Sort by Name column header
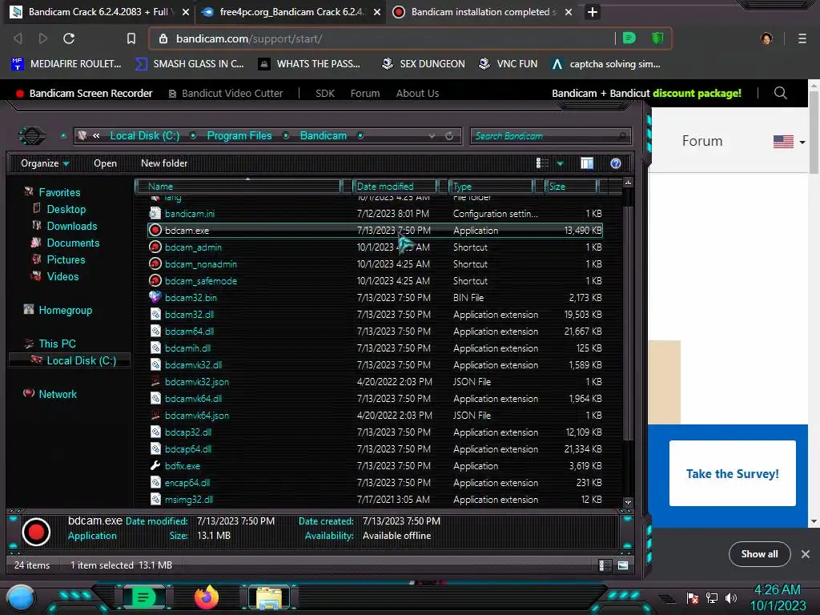The height and width of the screenshot is (615, 820). (x=238, y=186)
